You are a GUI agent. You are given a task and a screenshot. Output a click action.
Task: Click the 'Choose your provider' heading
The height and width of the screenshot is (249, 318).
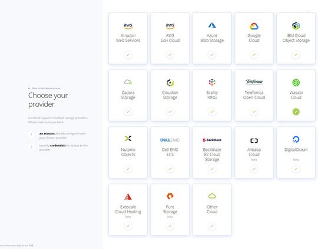click(x=48, y=100)
